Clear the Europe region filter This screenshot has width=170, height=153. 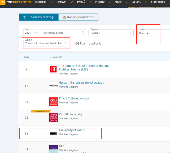tap(129, 33)
